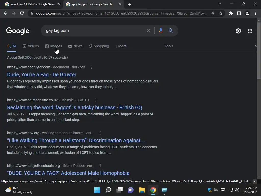Click the Chrome taskbar icon

[x=153, y=190]
